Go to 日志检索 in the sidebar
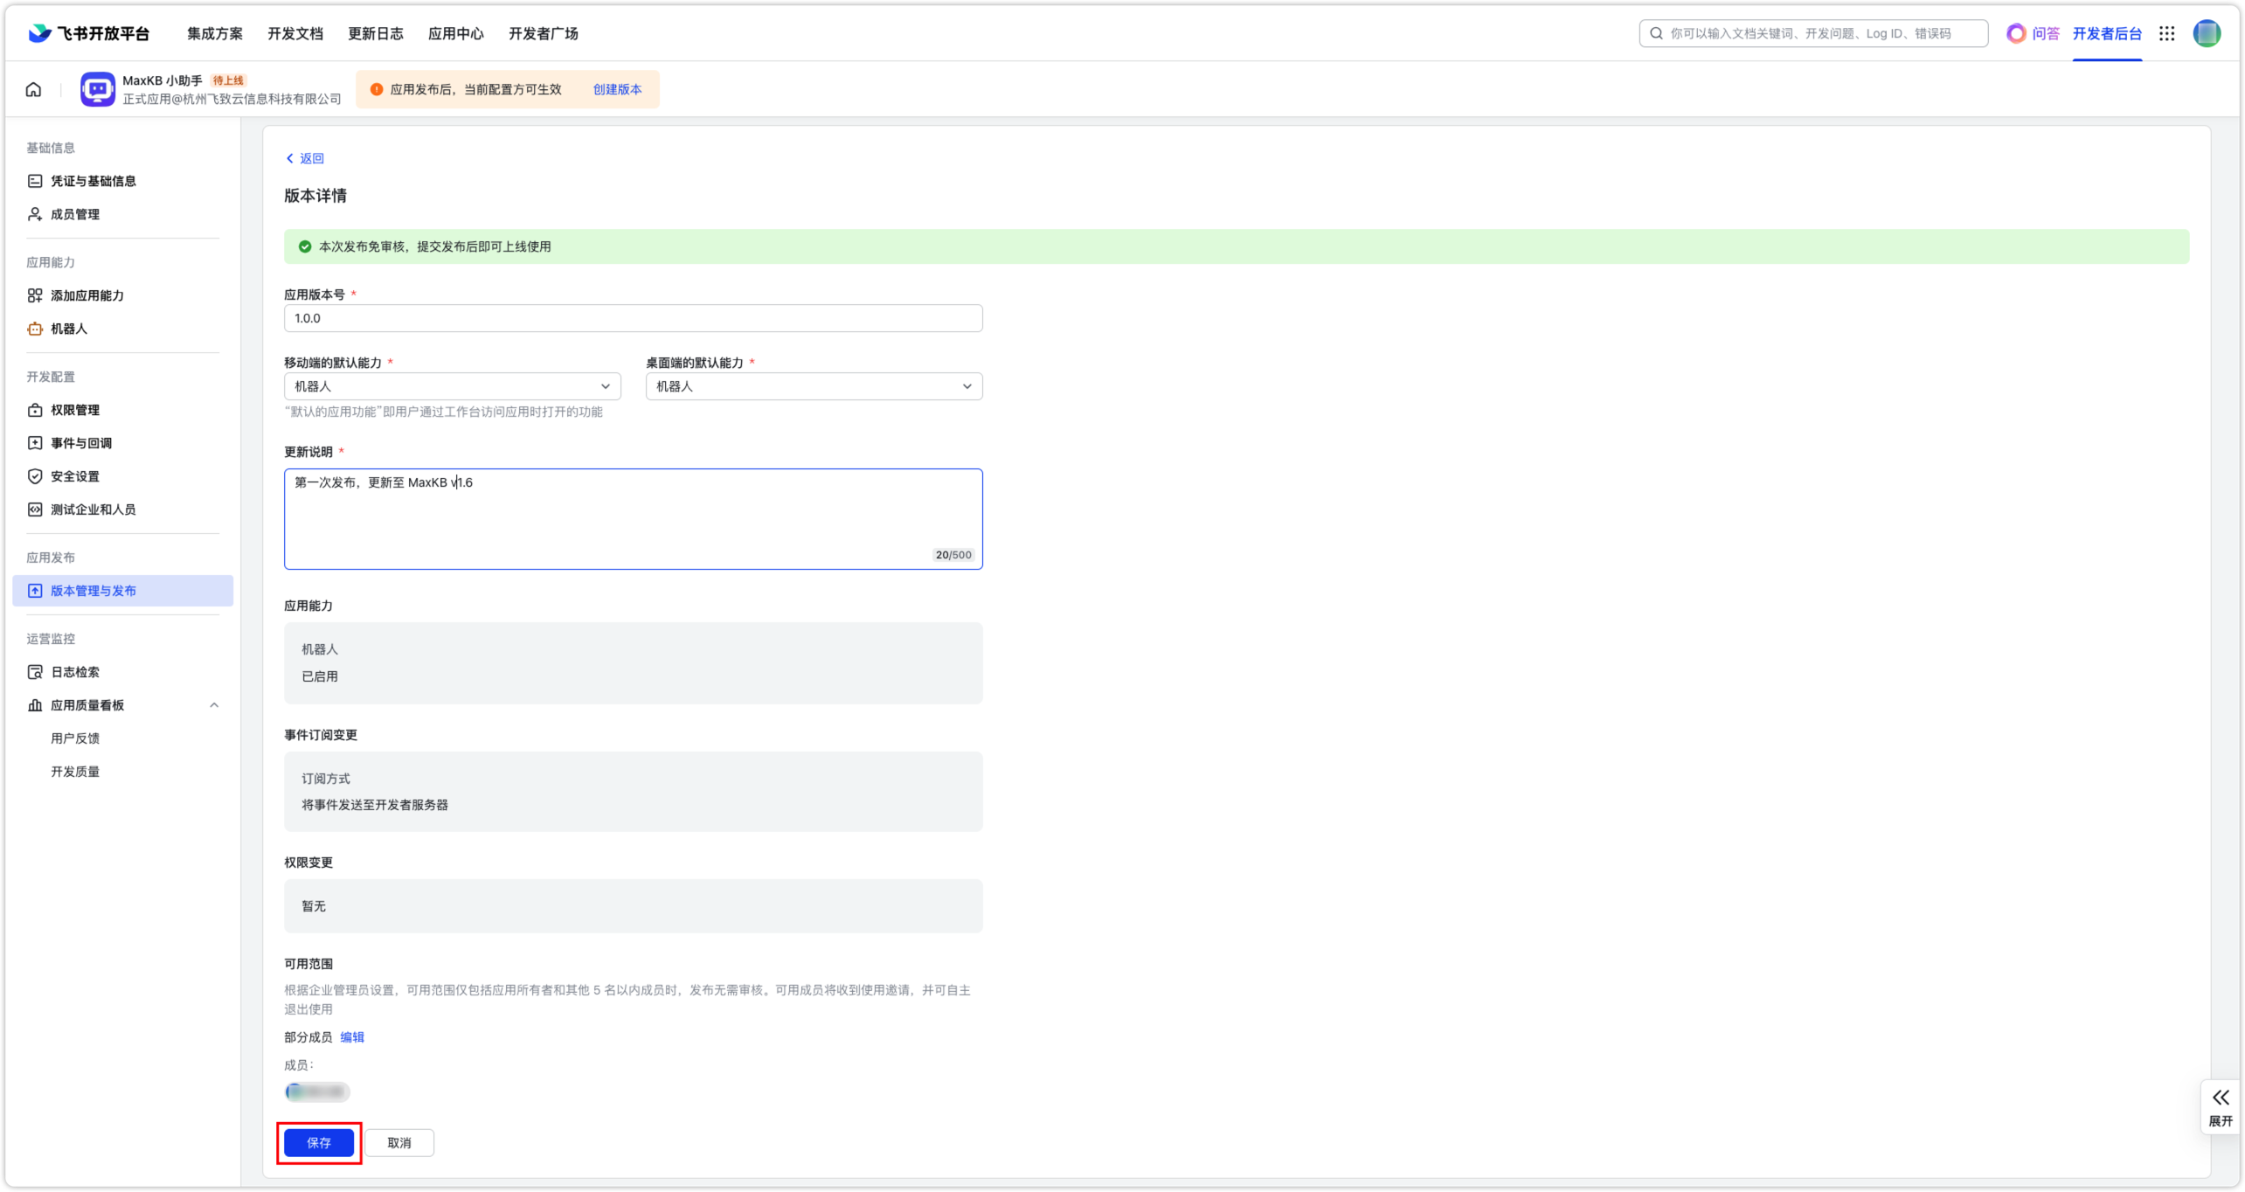 coord(74,672)
